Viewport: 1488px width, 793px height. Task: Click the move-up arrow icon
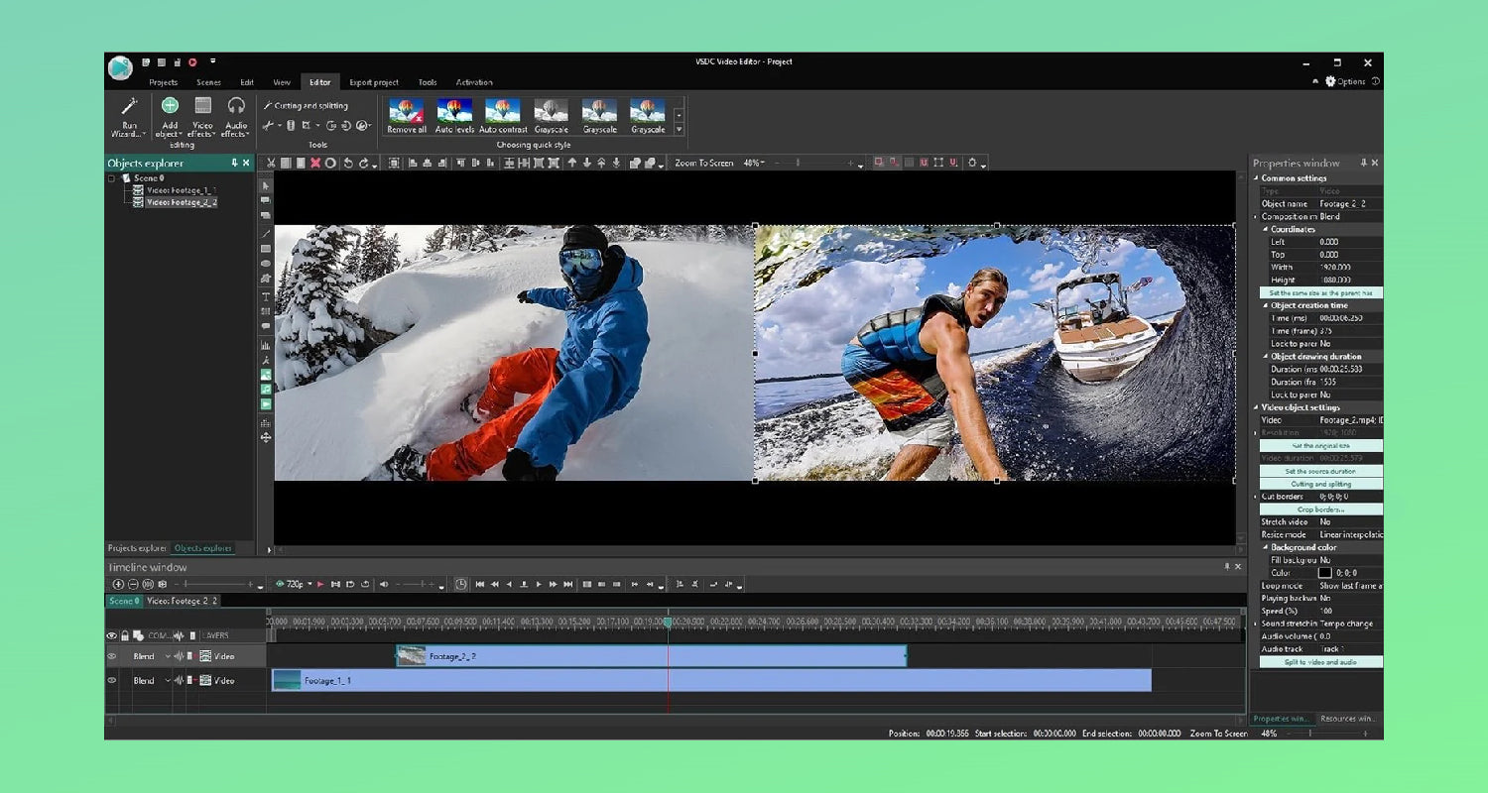571,163
